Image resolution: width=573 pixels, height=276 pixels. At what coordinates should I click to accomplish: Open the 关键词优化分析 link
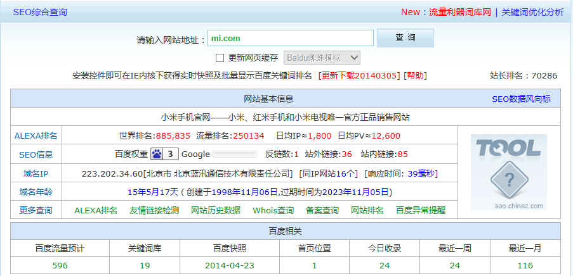tap(532, 12)
